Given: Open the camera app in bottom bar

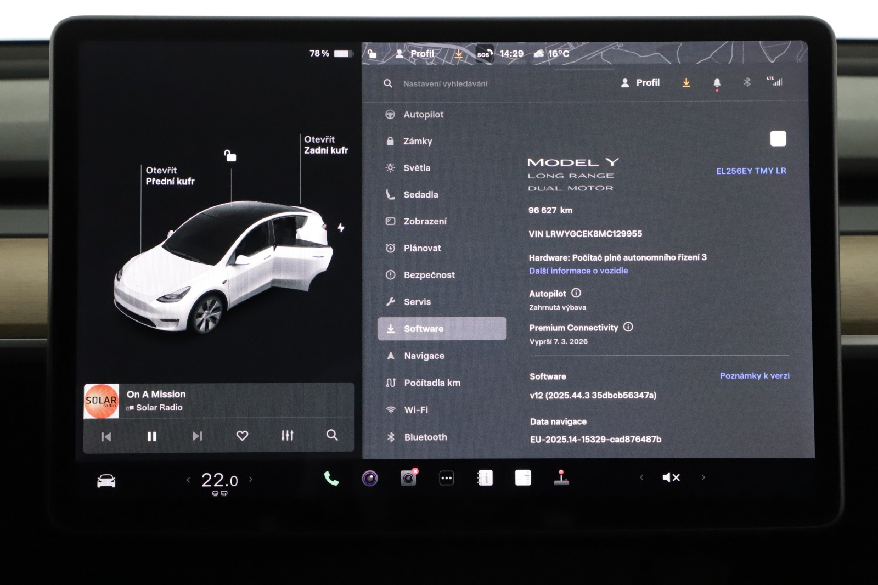Looking at the screenshot, I should coord(370,479).
